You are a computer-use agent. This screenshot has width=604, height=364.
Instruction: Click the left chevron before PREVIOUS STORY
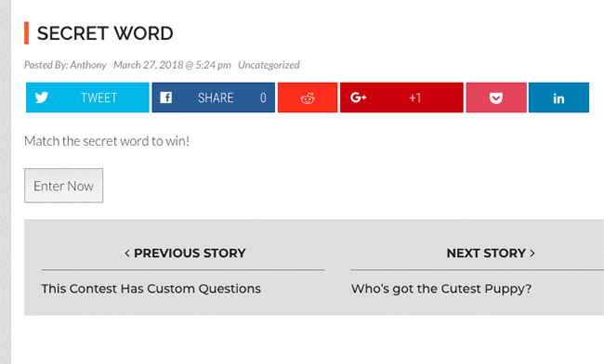click(x=127, y=253)
